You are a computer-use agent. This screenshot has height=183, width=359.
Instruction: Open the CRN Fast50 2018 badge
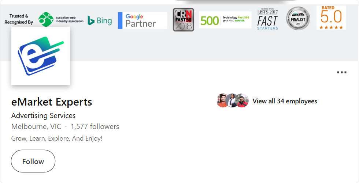click(183, 20)
